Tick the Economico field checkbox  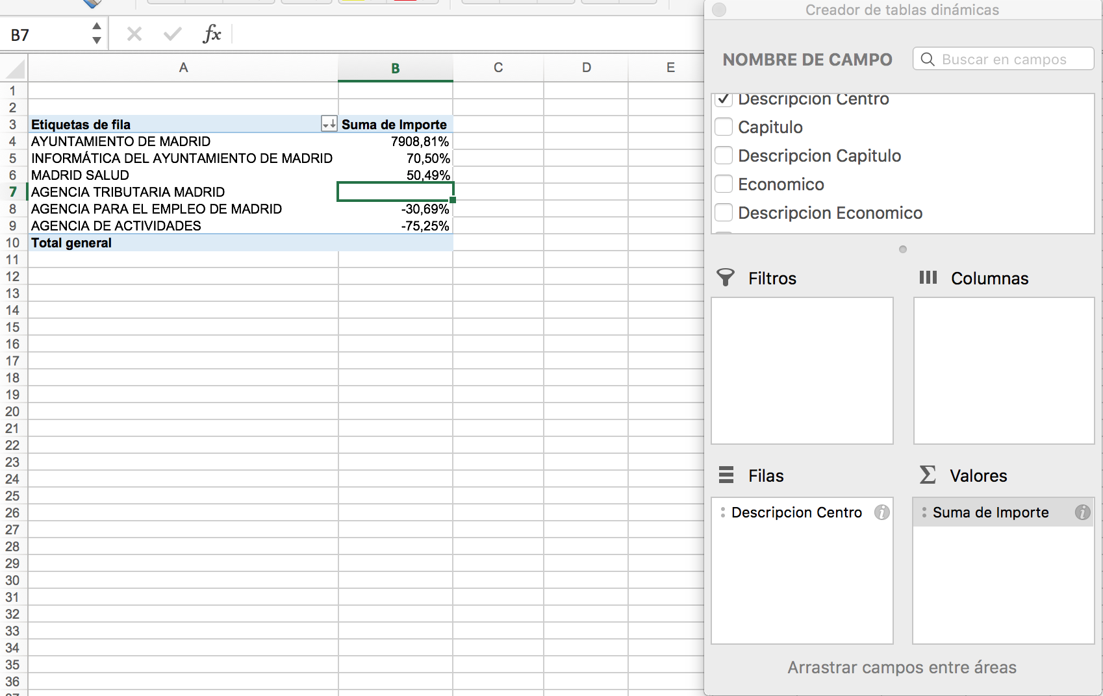tap(724, 184)
